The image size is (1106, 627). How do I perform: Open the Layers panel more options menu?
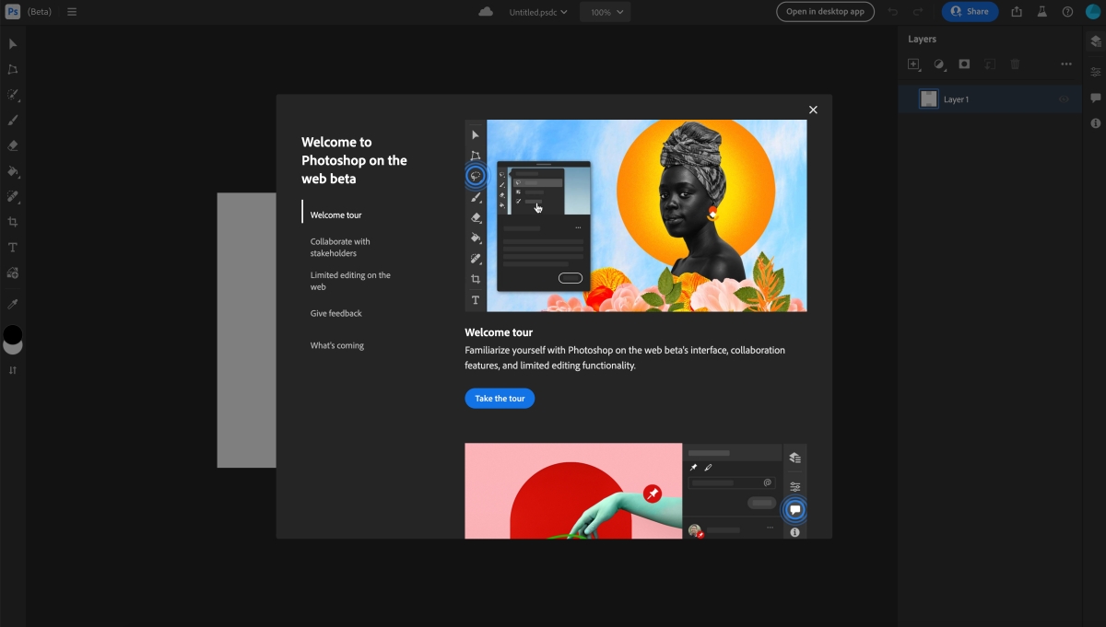click(x=1066, y=64)
